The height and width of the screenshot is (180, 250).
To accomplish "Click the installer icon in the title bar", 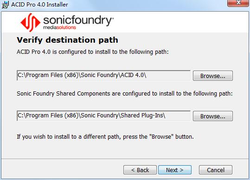I will [x=5, y=5].
